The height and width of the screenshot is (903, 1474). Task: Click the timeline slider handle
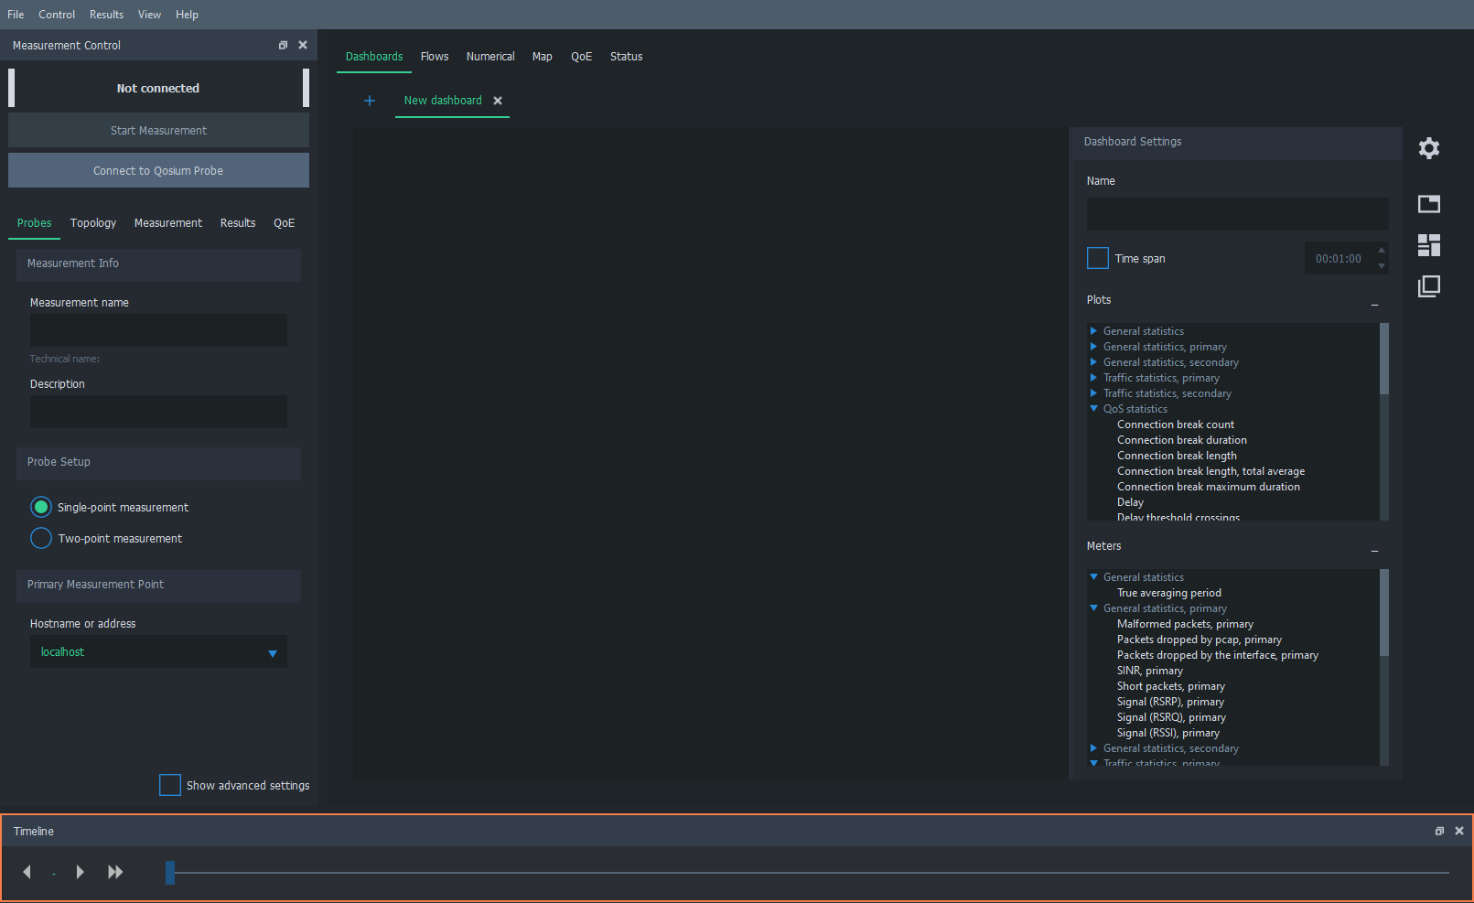click(170, 873)
